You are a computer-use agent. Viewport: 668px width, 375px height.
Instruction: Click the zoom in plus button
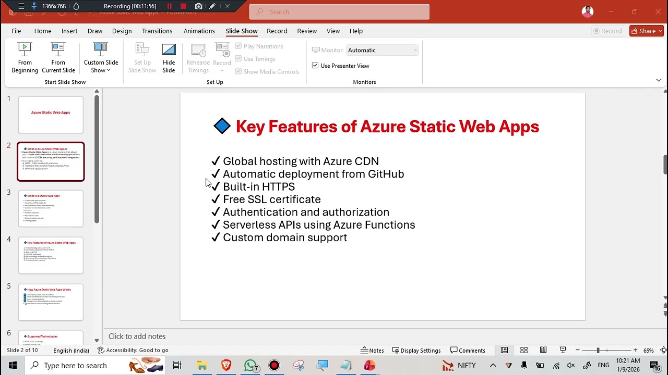[x=635, y=351]
